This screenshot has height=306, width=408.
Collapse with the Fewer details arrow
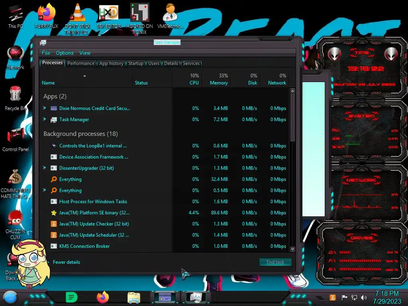(x=48, y=262)
